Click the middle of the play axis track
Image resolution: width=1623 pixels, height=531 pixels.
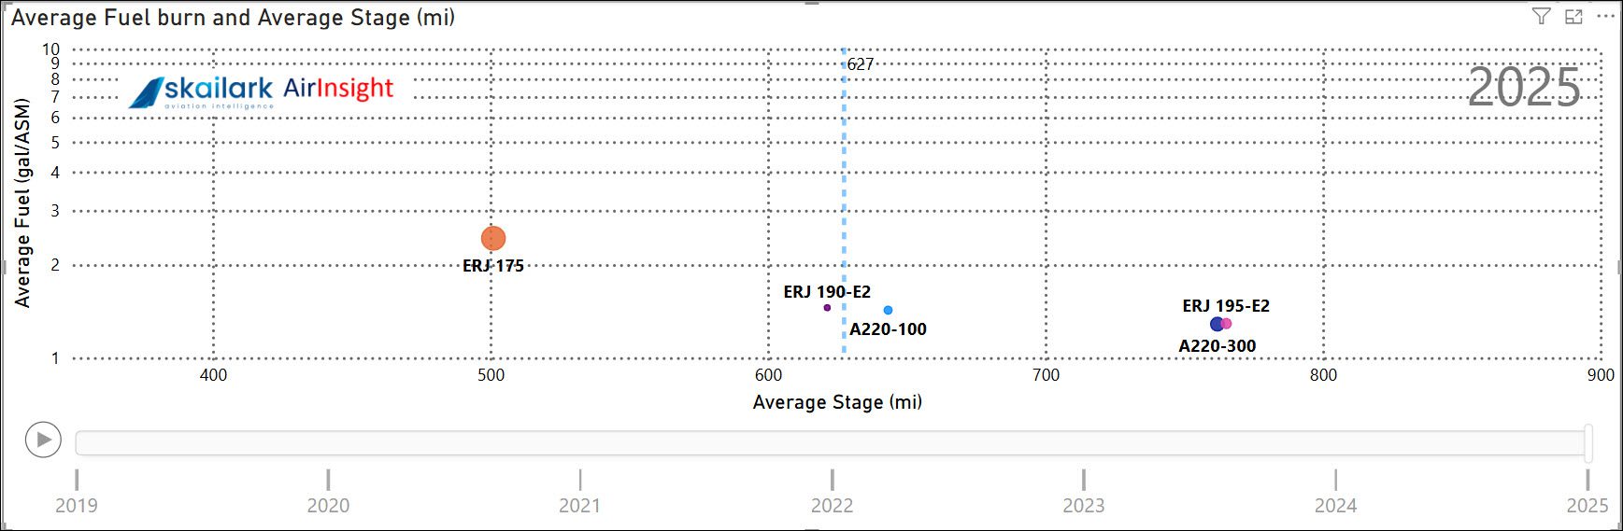coord(830,442)
